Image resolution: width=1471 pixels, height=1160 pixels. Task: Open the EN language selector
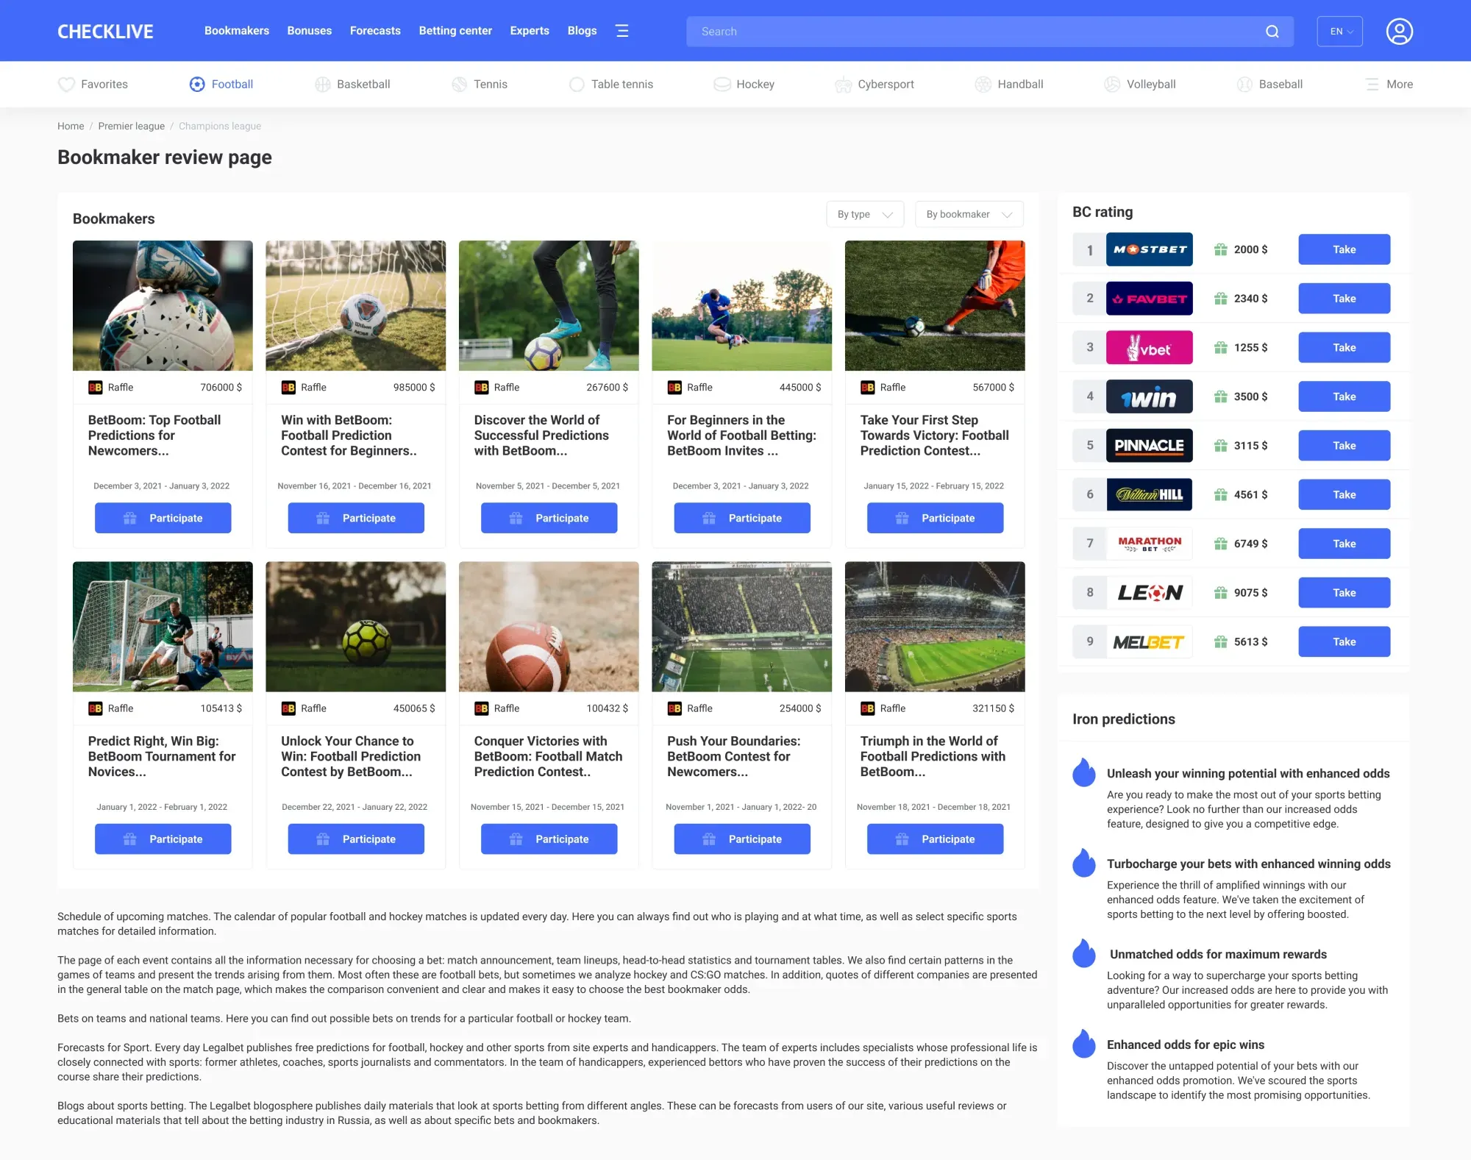[x=1339, y=31]
